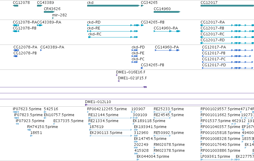254x161 pixels.
Task: Select EST RE50992.5prime
Action: pyautogui.click(x=169, y=133)
